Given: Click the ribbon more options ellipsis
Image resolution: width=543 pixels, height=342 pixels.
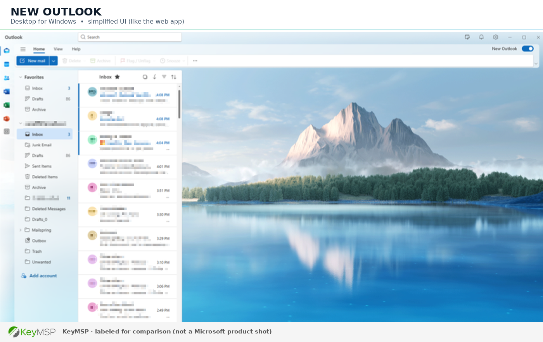Looking at the screenshot, I should 195,61.
